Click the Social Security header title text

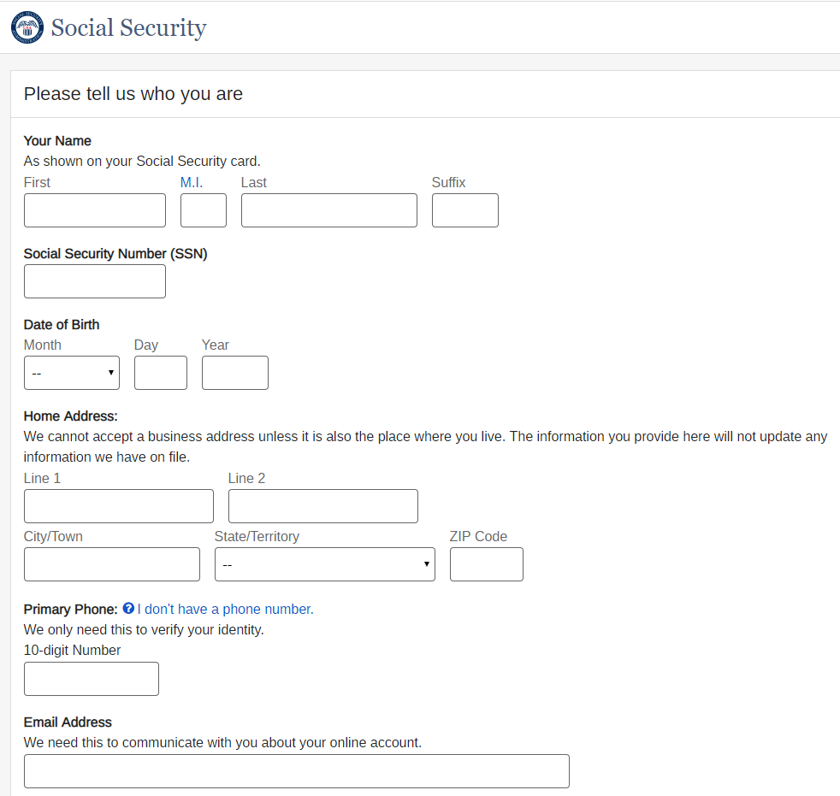[x=129, y=27]
